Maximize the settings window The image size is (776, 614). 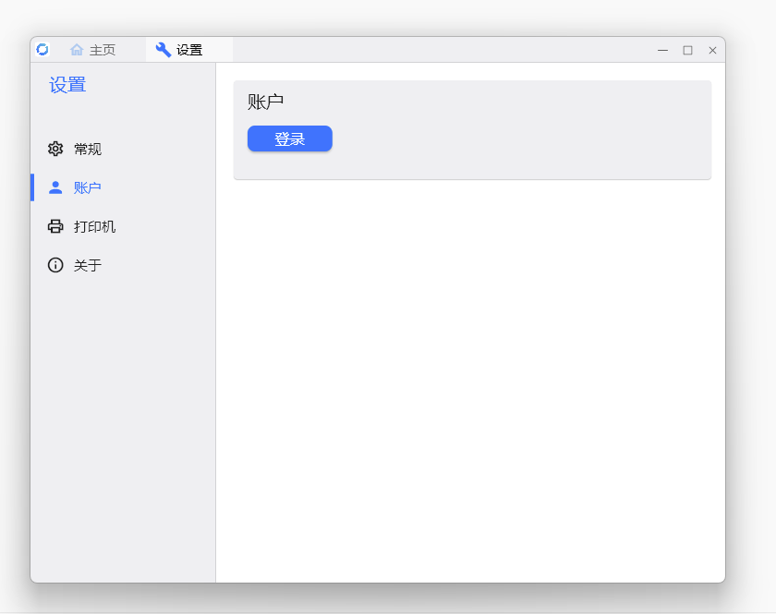pyautogui.click(x=687, y=50)
